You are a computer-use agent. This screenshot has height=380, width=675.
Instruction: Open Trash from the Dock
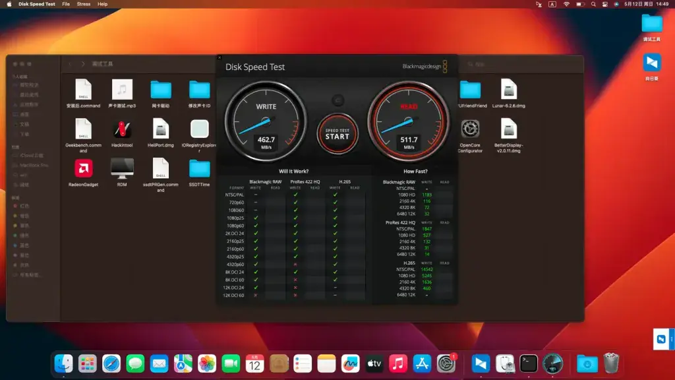click(x=611, y=364)
